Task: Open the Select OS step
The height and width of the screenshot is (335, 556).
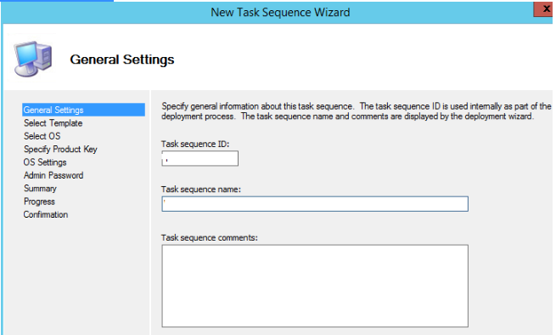Action: pos(42,136)
